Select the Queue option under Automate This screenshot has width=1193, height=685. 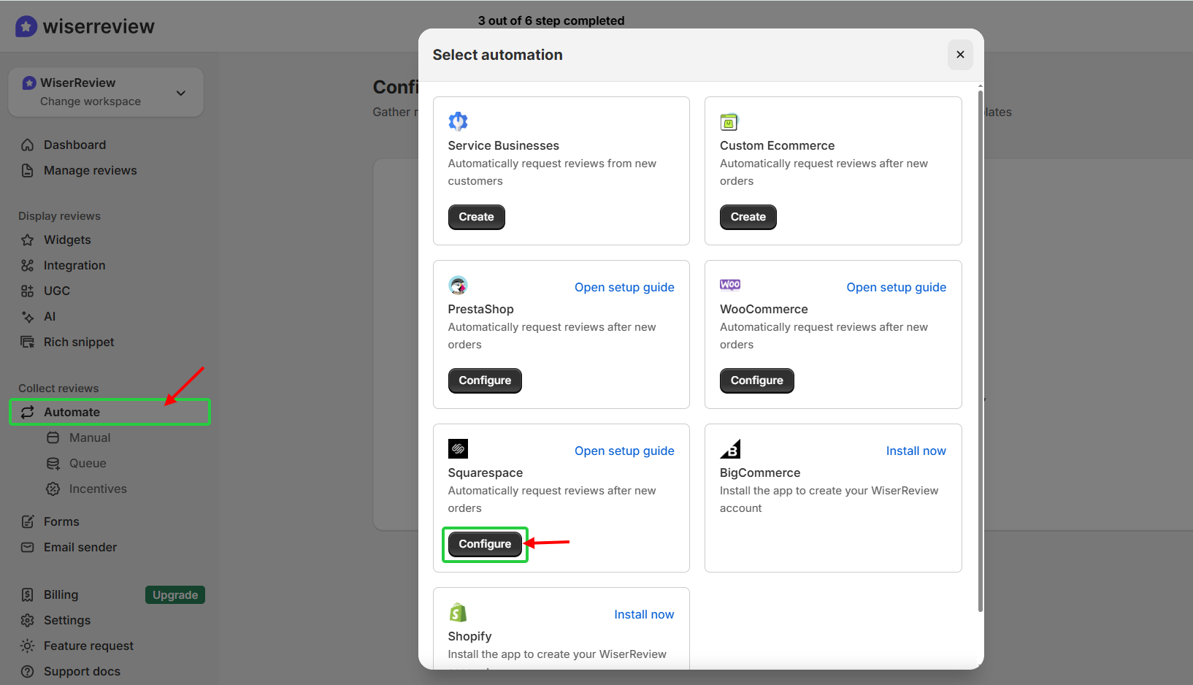(86, 463)
